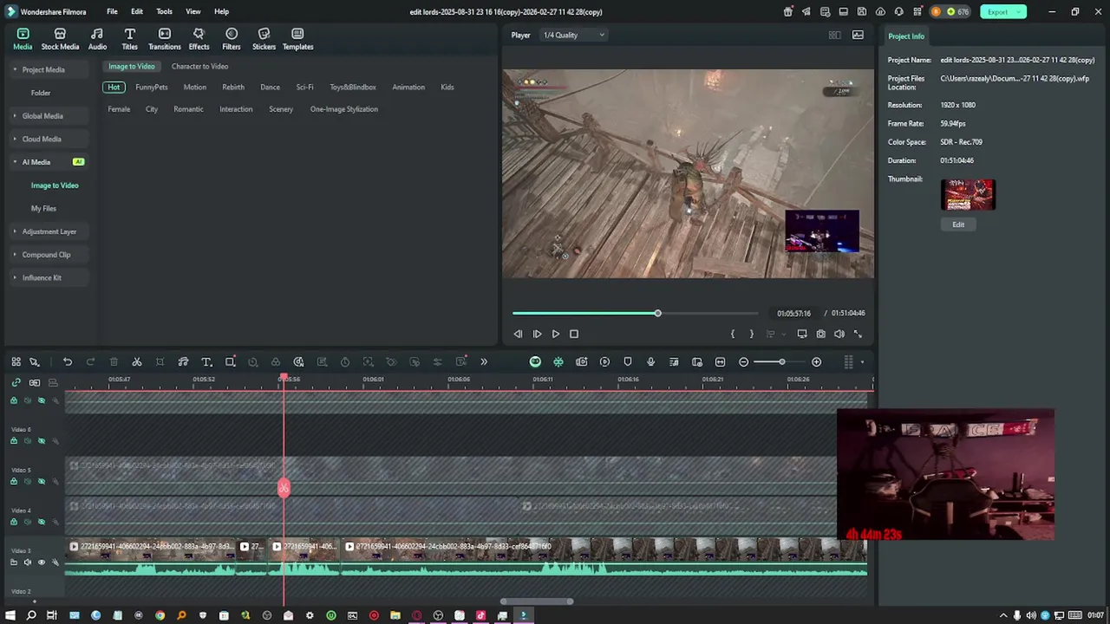This screenshot has height=624, width=1110.
Task: Open the preview volume control
Action: (839, 334)
